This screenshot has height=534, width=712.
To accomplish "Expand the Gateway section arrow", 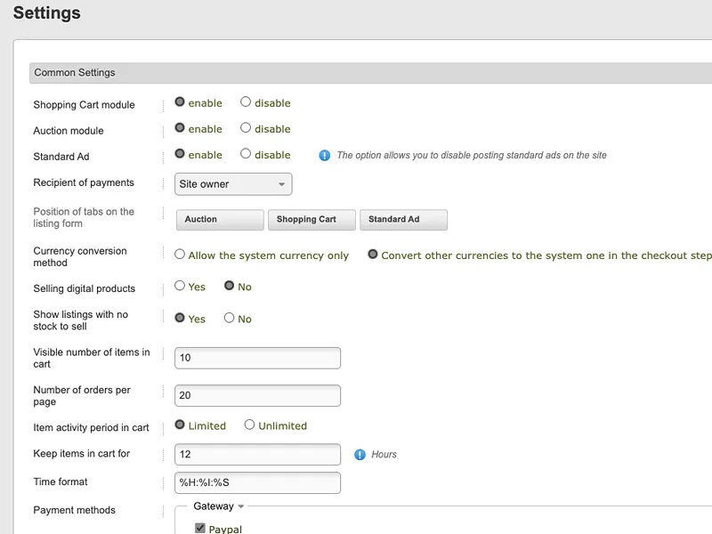I will coord(241,506).
